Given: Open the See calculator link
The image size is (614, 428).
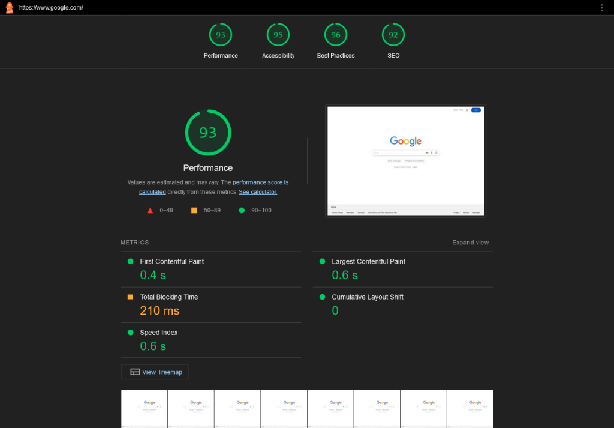Looking at the screenshot, I should coord(258,192).
